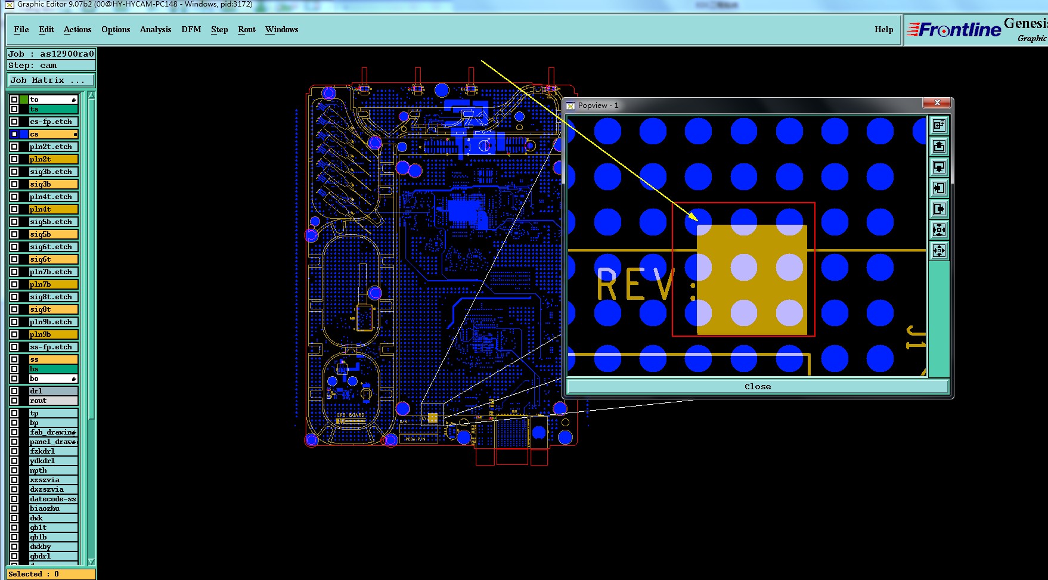Click the layer list scrollbar up arrow
The image size is (1048, 580).
91,95
